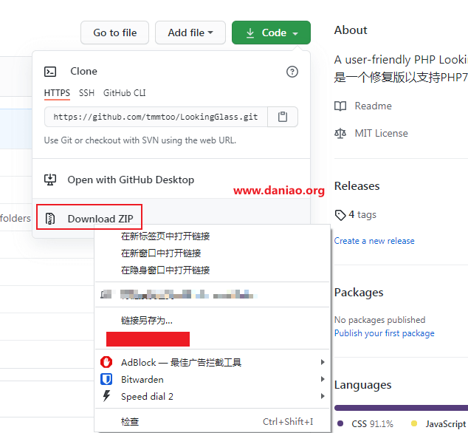Open the MIT License link
Screen dimensions: 468x433
point(381,133)
